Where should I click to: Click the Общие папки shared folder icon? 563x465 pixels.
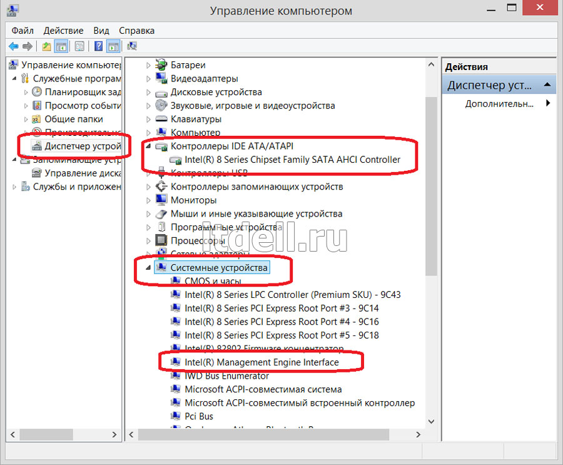point(37,119)
